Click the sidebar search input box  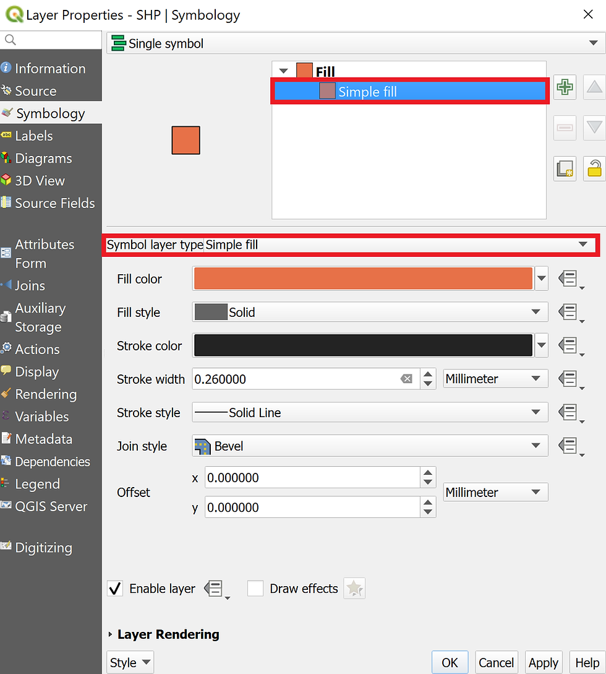(51, 40)
